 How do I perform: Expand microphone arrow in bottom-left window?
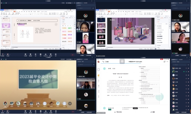coord(4,111)
